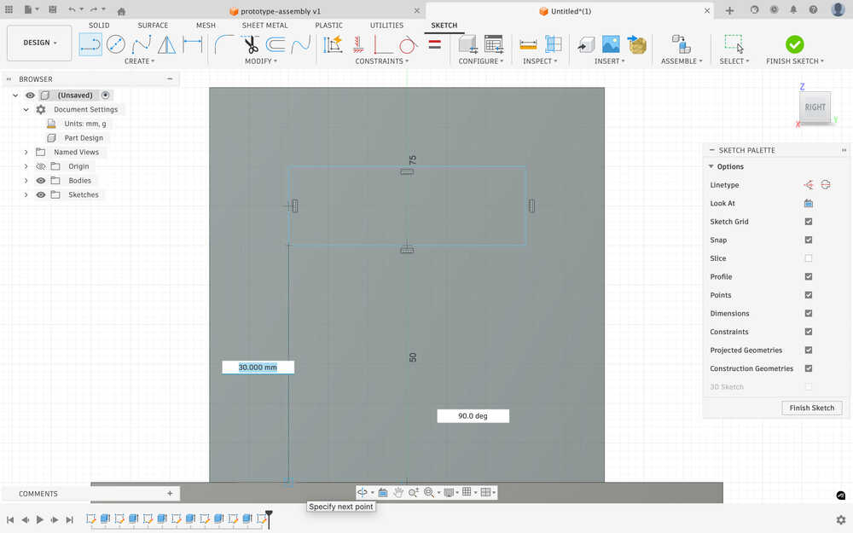Select the Center Diameter Circle tool
Image resolution: width=853 pixels, height=533 pixels.
tap(116, 44)
